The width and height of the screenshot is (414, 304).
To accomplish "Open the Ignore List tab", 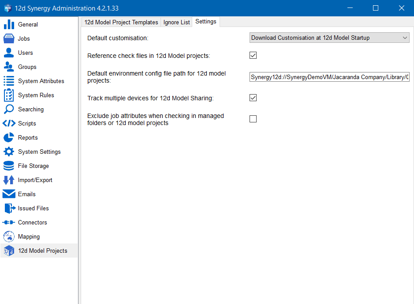I will [176, 22].
